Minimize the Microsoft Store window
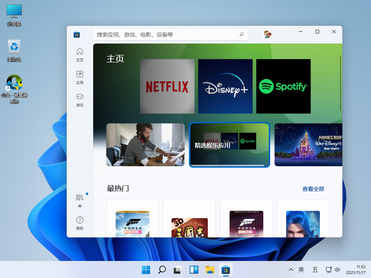 301,32
